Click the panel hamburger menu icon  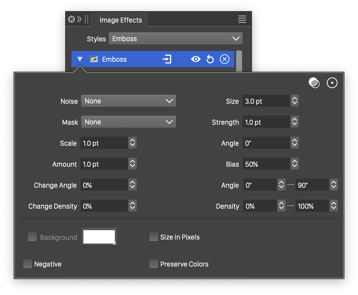click(242, 19)
